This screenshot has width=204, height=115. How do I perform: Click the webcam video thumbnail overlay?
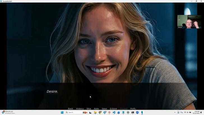(189, 22)
